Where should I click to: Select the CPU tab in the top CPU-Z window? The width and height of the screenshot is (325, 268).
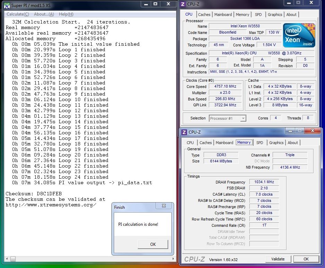189,14
